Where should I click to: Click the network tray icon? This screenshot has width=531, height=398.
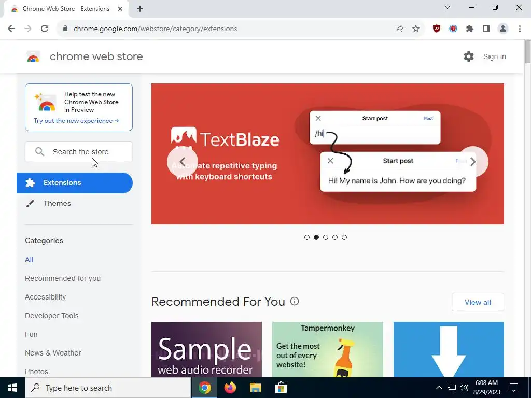452,388
